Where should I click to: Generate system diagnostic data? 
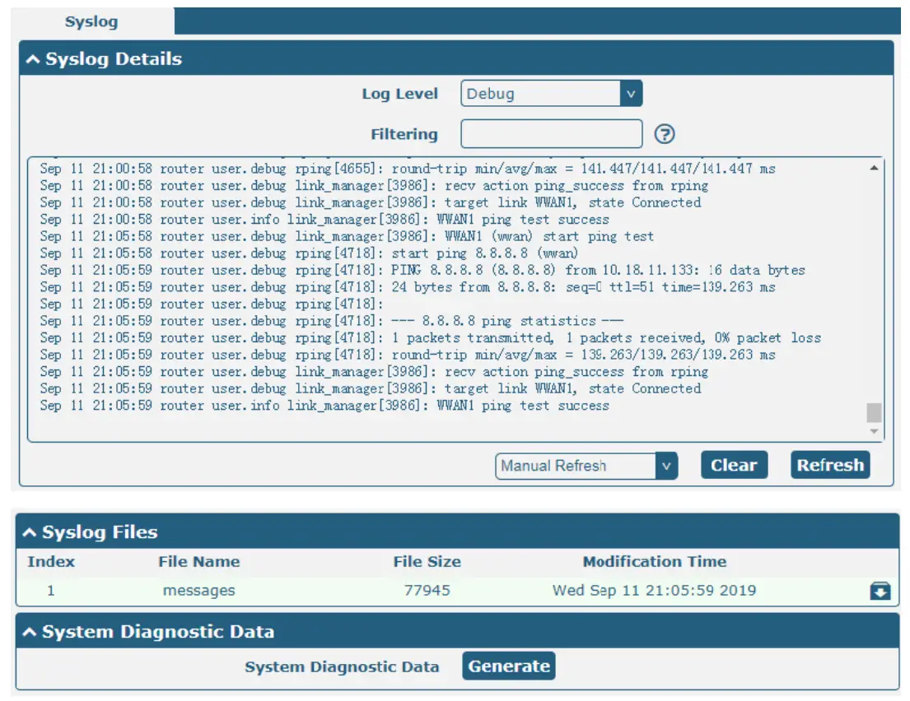click(x=509, y=666)
